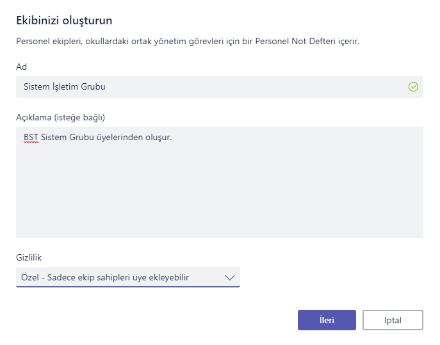Focus the Ad team name input field
This screenshot has height=345, width=440.
point(220,87)
